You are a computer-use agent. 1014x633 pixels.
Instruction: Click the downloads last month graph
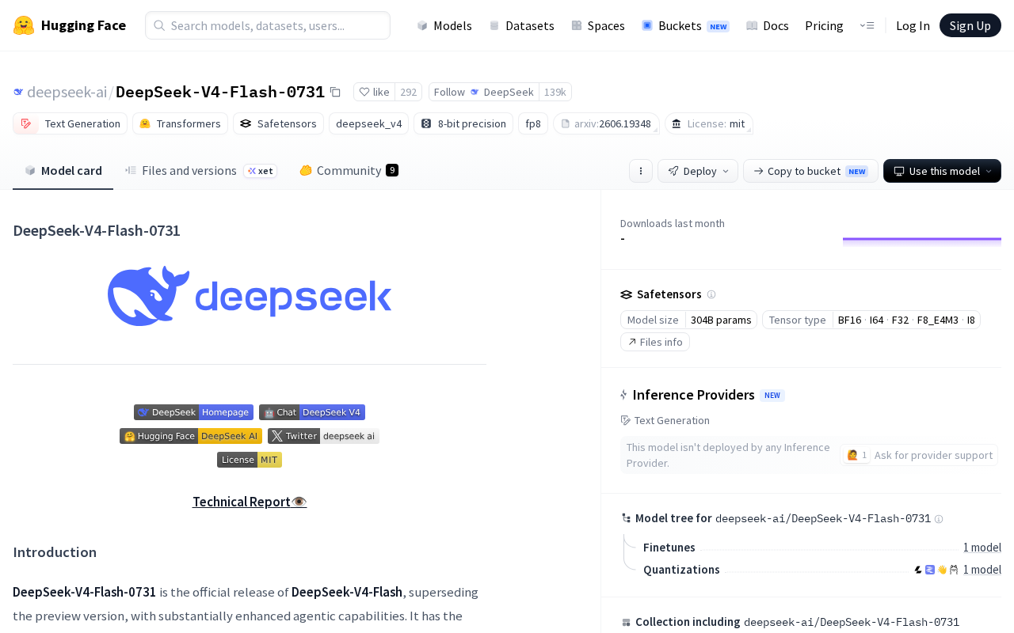click(x=922, y=242)
